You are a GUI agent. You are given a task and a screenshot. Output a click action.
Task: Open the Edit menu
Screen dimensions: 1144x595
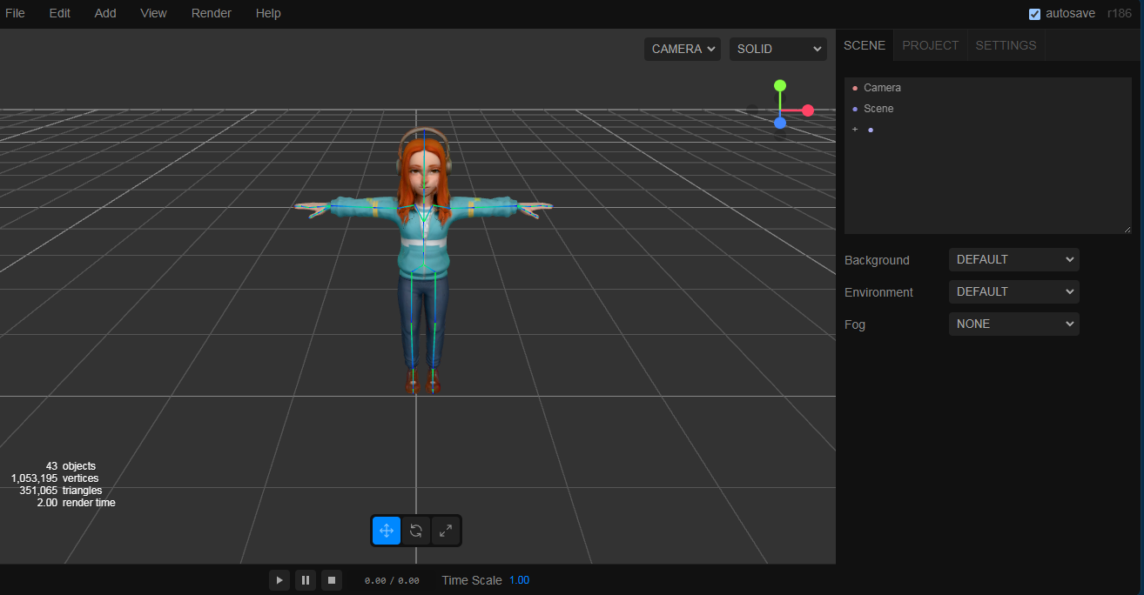60,13
